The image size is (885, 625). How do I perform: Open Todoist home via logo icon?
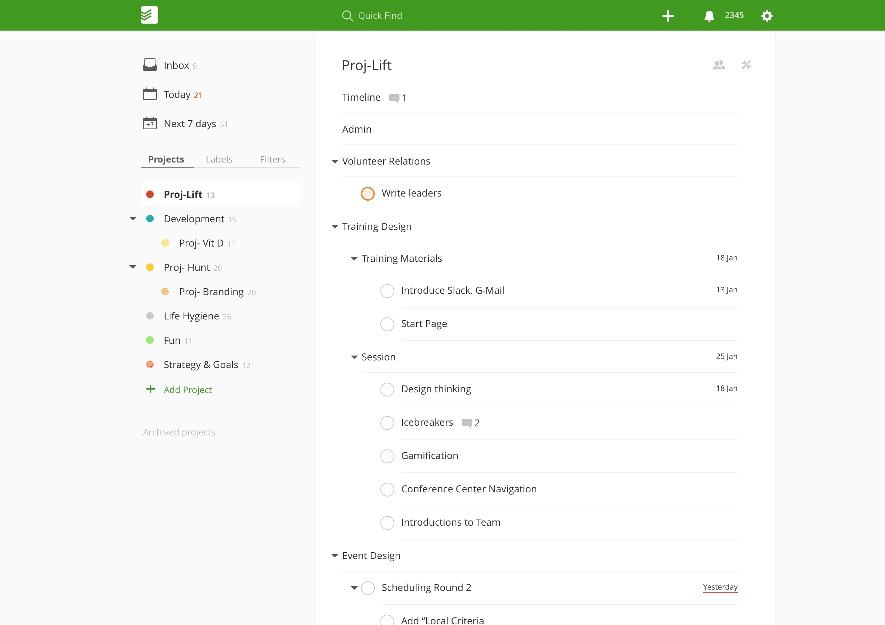tap(149, 15)
